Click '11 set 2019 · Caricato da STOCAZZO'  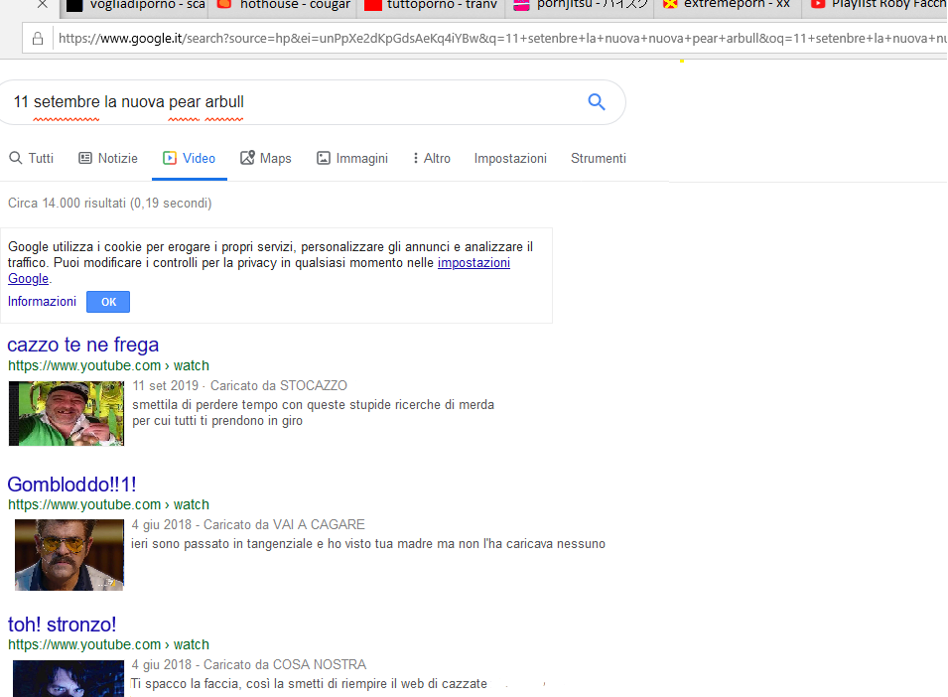pyautogui.click(x=239, y=385)
